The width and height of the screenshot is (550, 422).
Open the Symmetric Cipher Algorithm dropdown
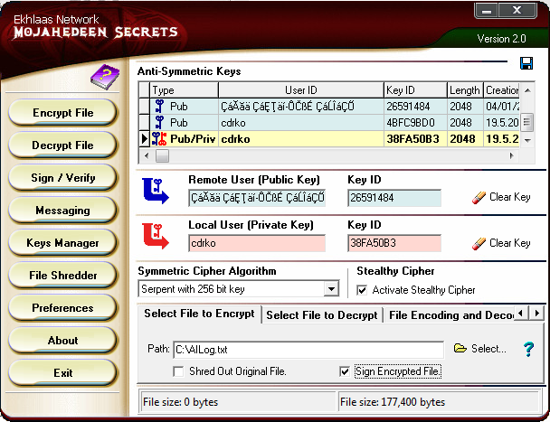[x=331, y=289]
